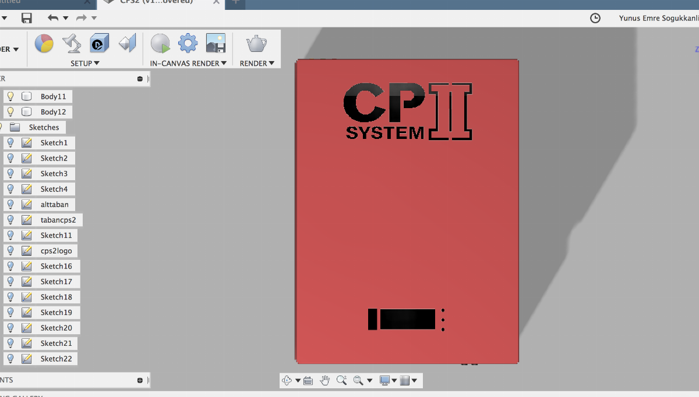This screenshot has height=397, width=699.
Task: Collapse the browser panel
Action: 140,78
